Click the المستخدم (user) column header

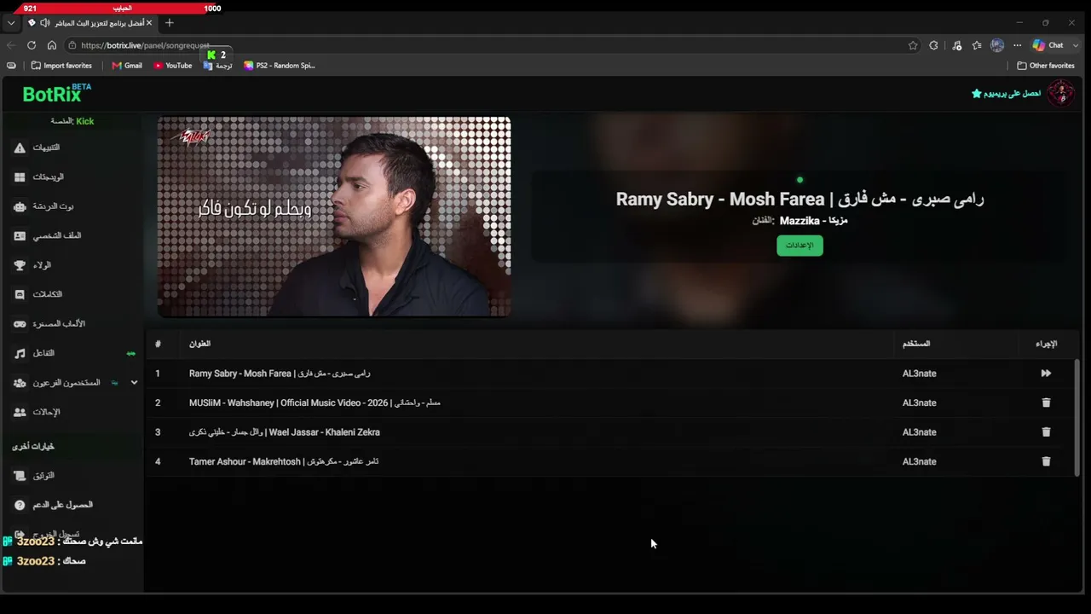coord(916,344)
